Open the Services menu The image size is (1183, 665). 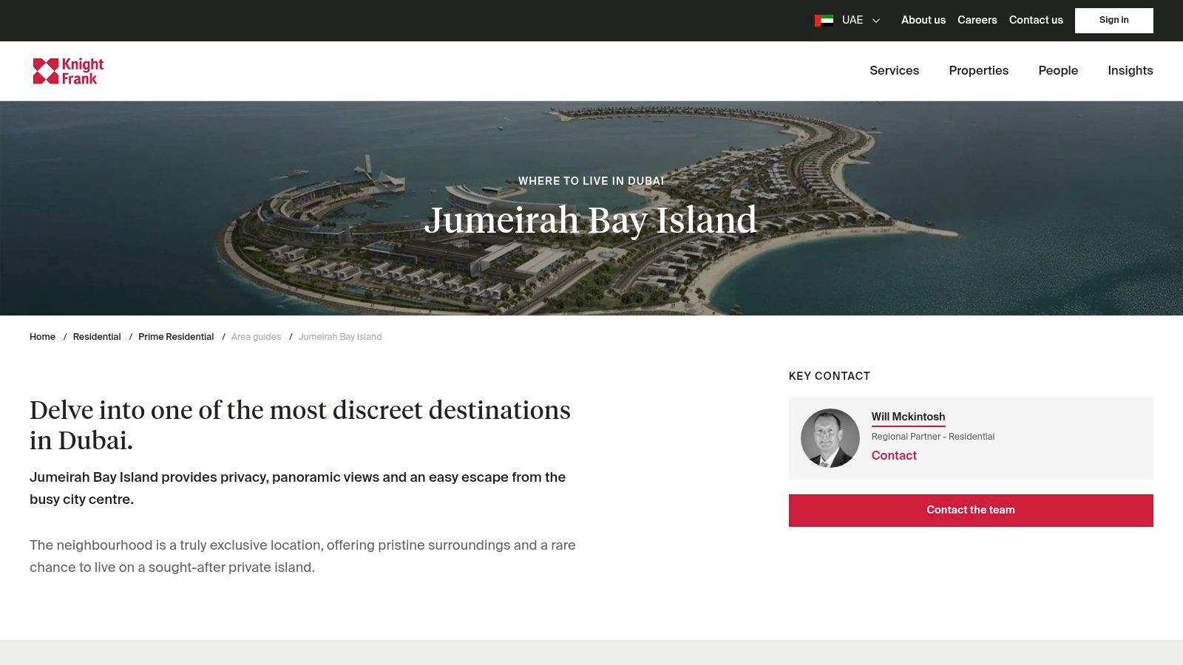(894, 71)
